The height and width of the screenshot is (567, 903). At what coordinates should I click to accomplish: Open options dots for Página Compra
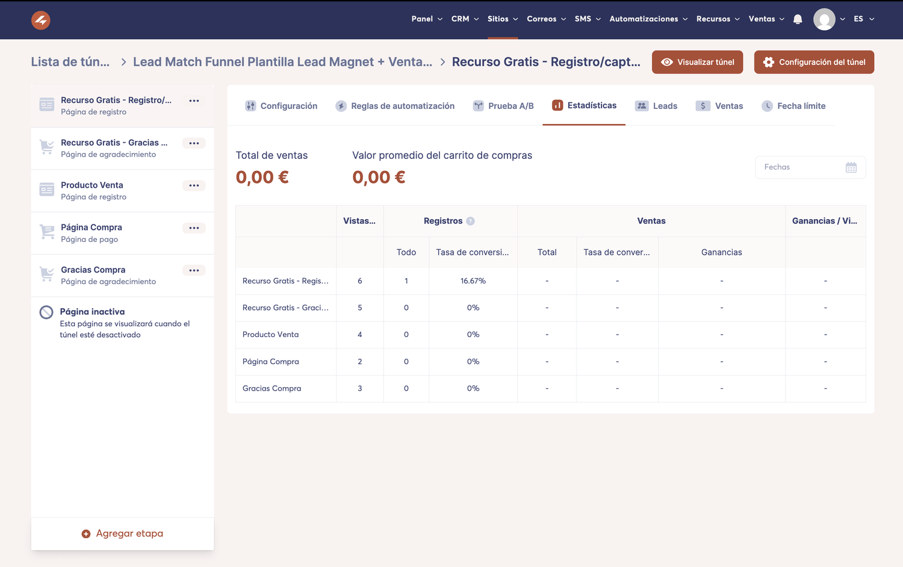tap(194, 228)
